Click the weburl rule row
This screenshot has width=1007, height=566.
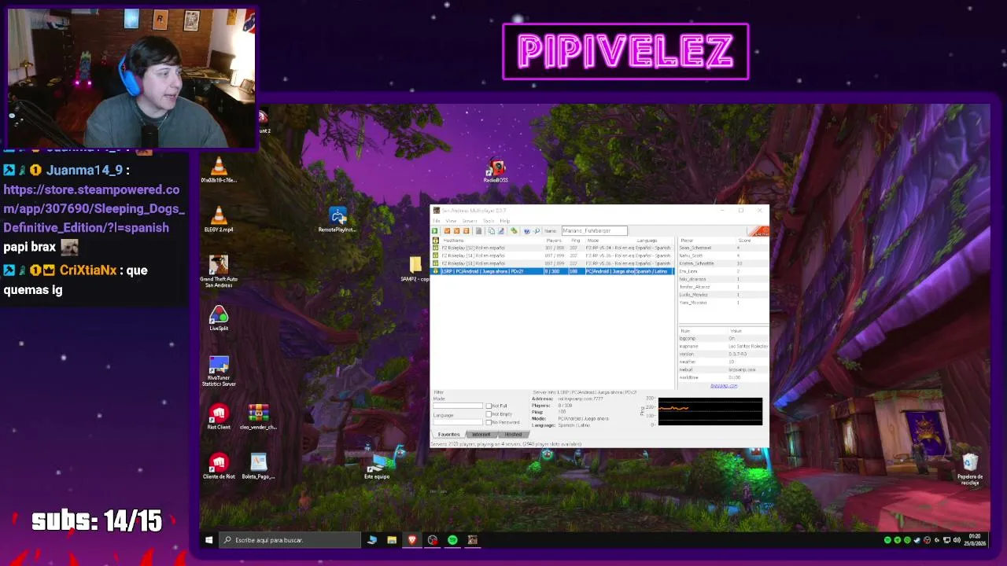click(x=723, y=370)
